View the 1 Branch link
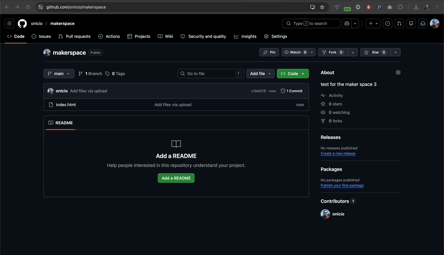 [x=90, y=74]
